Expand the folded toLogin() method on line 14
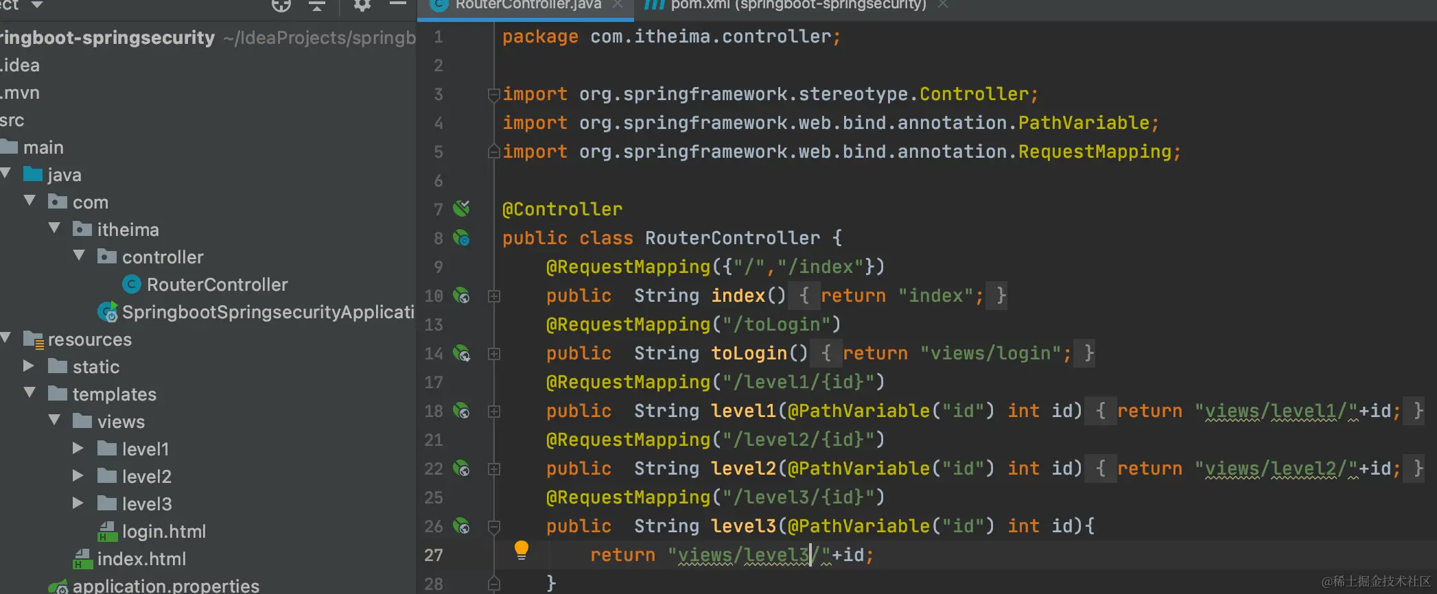1437x594 pixels. click(493, 354)
